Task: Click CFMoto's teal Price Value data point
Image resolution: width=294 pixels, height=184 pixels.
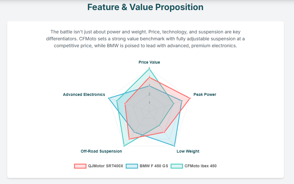Action: click(149, 69)
